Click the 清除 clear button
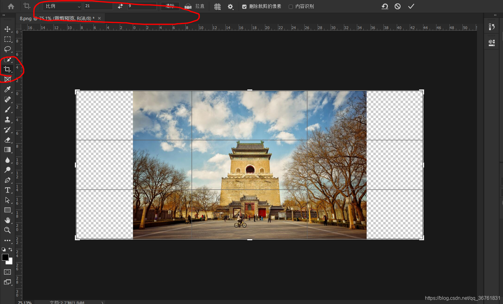 (x=170, y=6)
